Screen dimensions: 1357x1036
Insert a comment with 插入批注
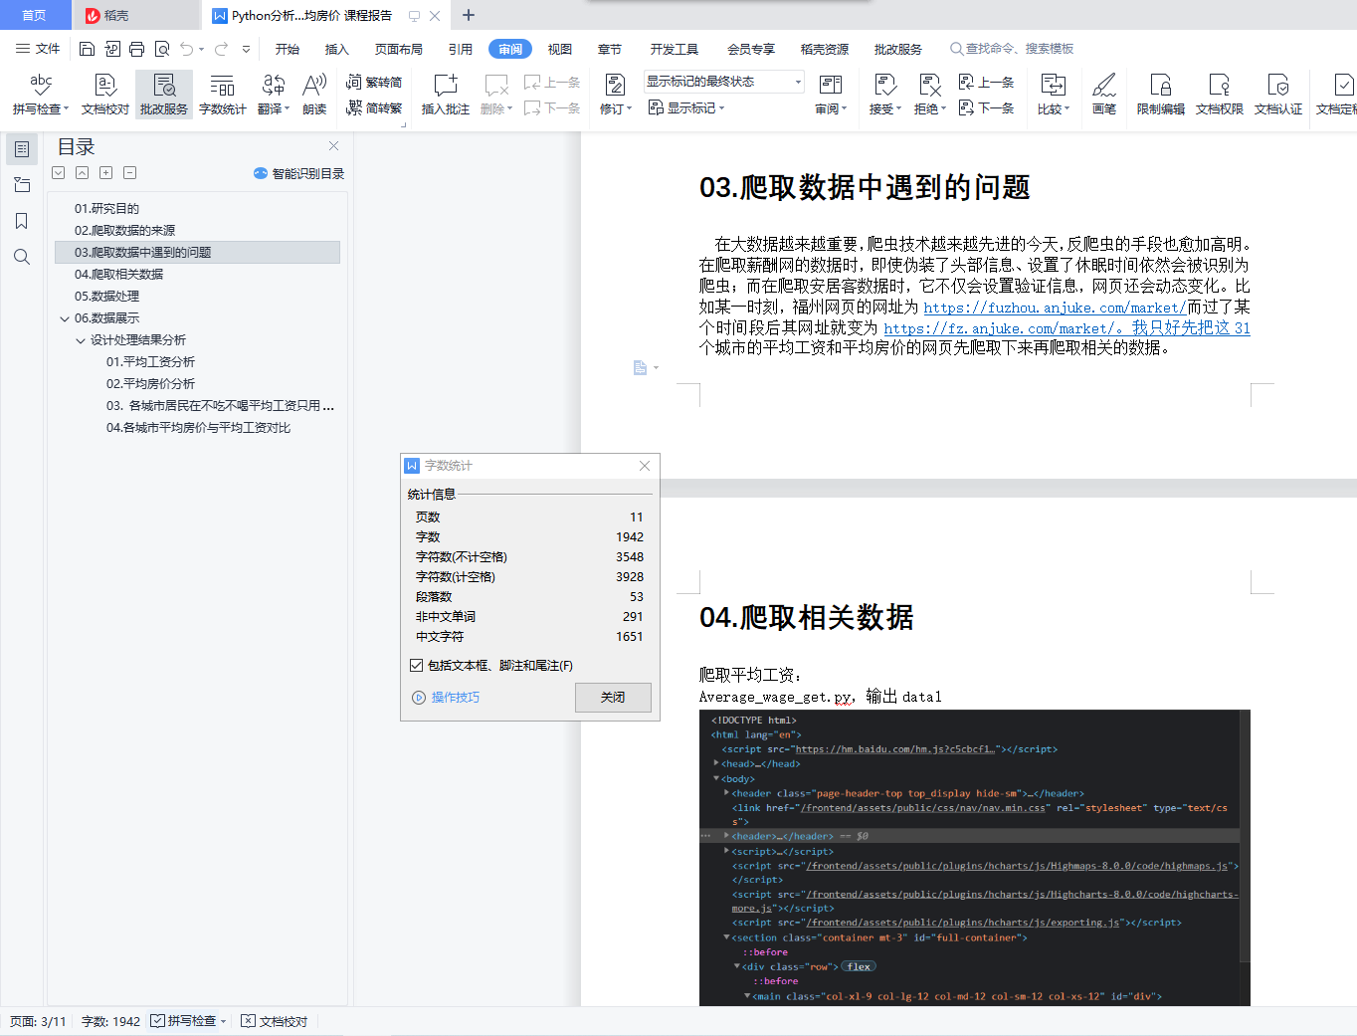(x=446, y=95)
